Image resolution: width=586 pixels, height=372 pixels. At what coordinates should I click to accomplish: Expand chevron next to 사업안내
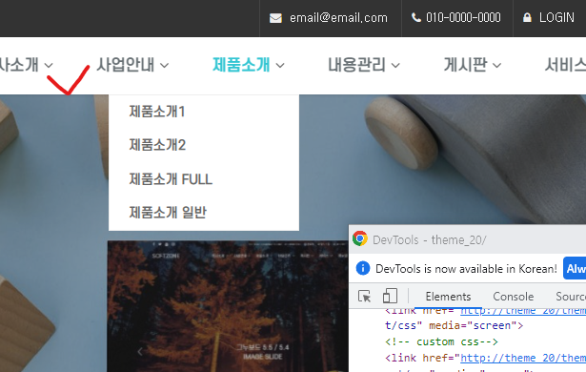click(x=165, y=66)
